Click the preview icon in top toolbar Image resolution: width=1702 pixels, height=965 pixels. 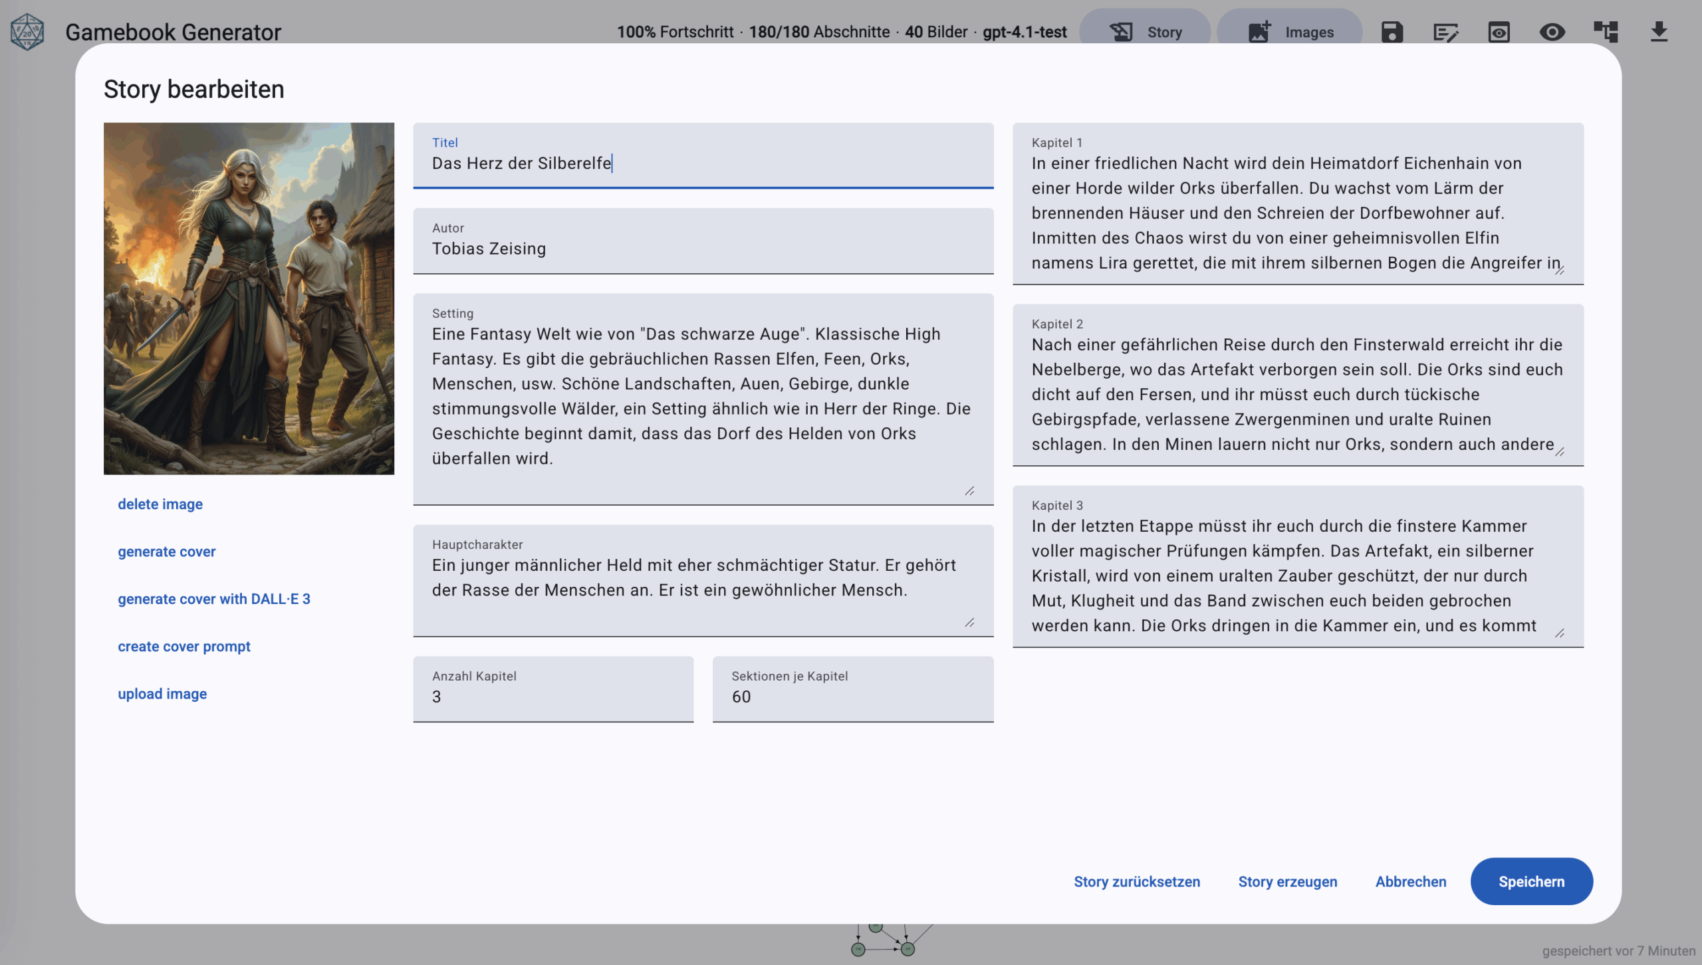coord(1499,32)
